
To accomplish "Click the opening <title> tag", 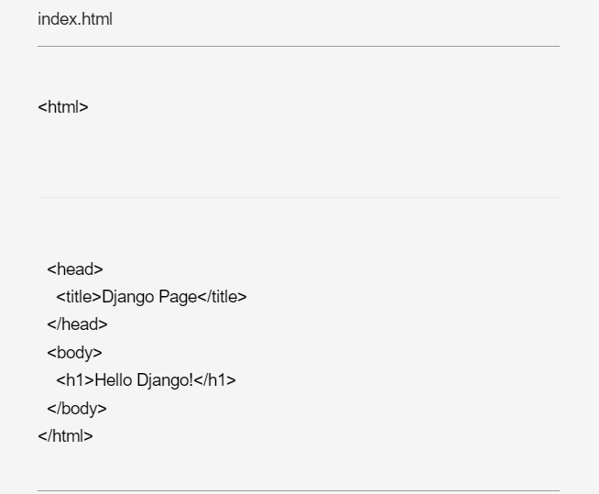I will [79, 297].
